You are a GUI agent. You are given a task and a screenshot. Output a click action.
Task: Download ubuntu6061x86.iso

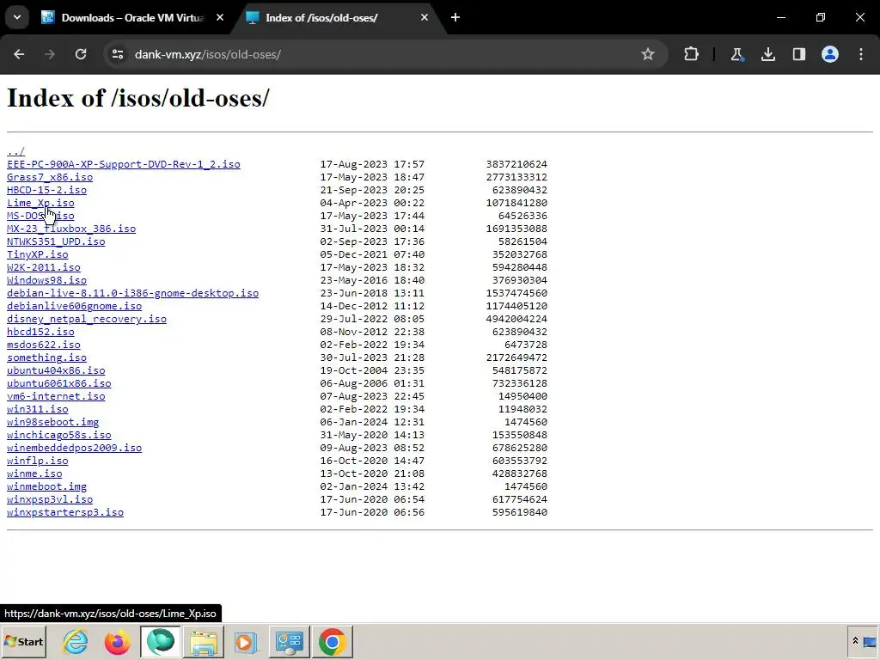point(59,384)
